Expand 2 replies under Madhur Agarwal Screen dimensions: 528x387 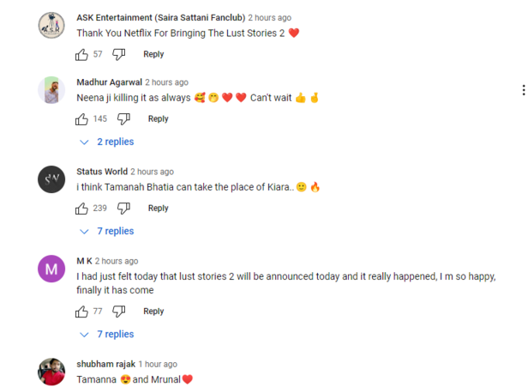(x=107, y=142)
